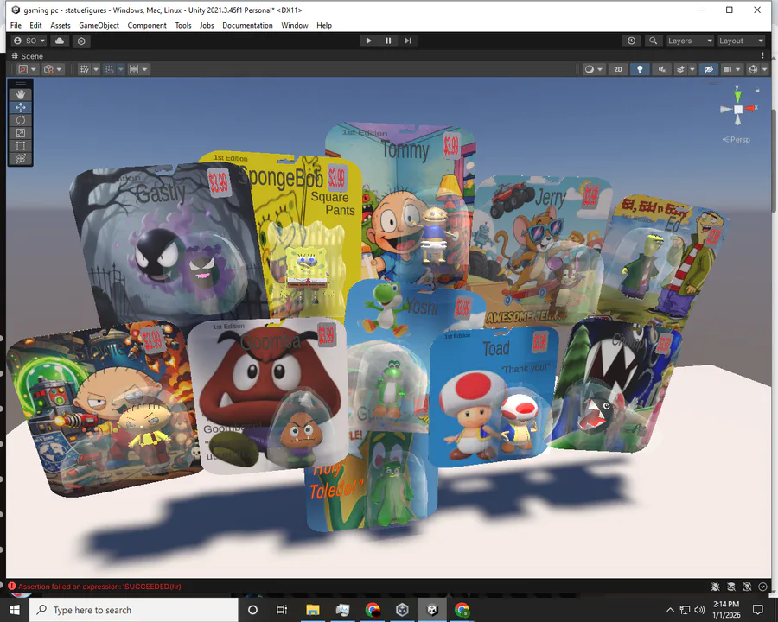Click the Y axis cone on orientation gizmo

[x=738, y=95]
